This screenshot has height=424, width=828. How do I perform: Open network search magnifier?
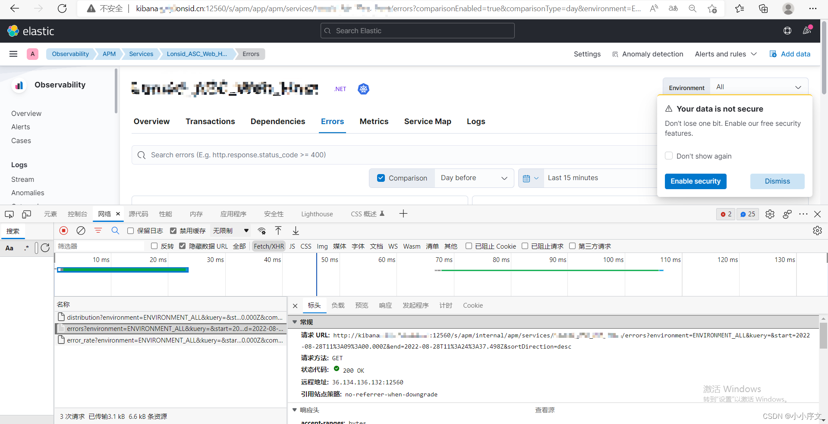tap(115, 231)
